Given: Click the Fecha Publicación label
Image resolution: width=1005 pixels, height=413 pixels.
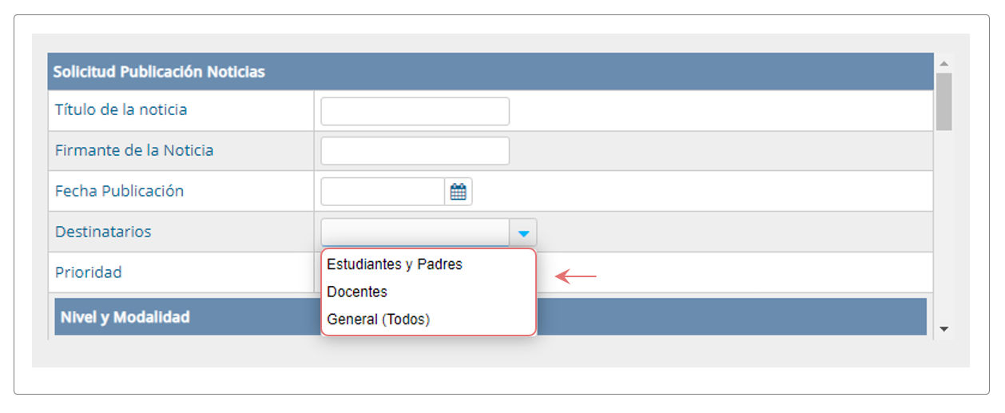Looking at the screenshot, I should (120, 191).
